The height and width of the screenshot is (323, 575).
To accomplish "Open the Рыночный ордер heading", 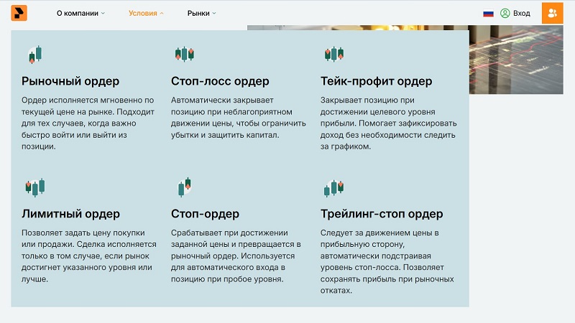I will pyautogui.click(x=70, y=81).
